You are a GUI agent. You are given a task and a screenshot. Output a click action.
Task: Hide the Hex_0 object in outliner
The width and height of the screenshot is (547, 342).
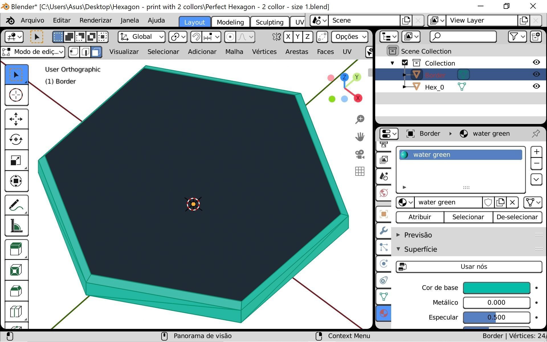[536, 86]
